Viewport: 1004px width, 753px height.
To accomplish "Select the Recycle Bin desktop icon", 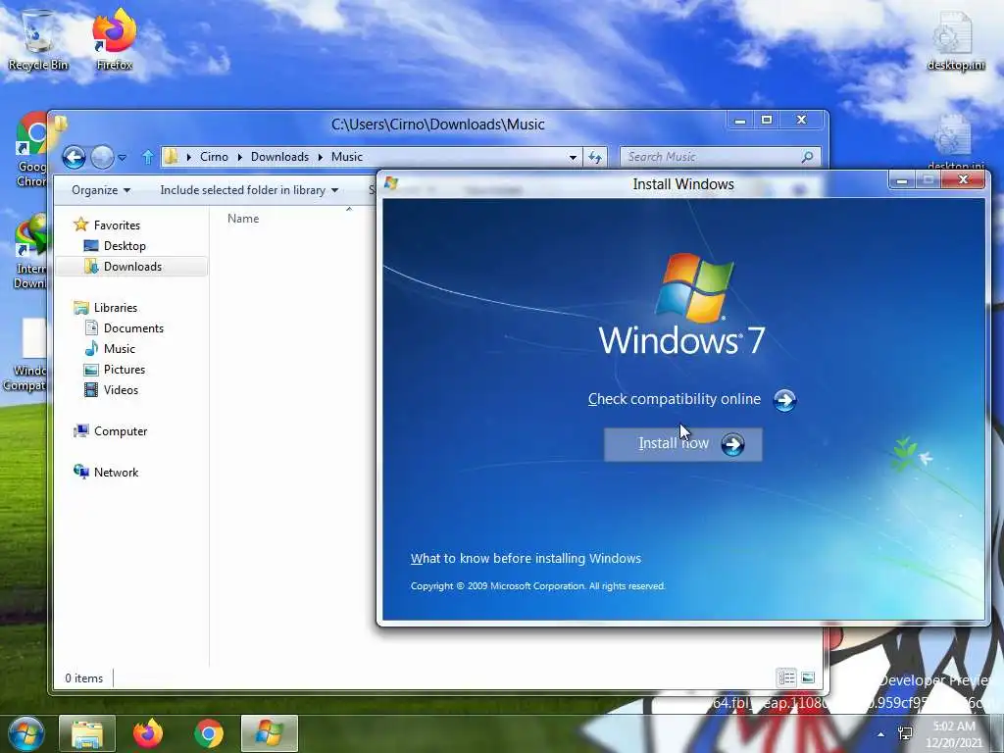I will 38,40.
